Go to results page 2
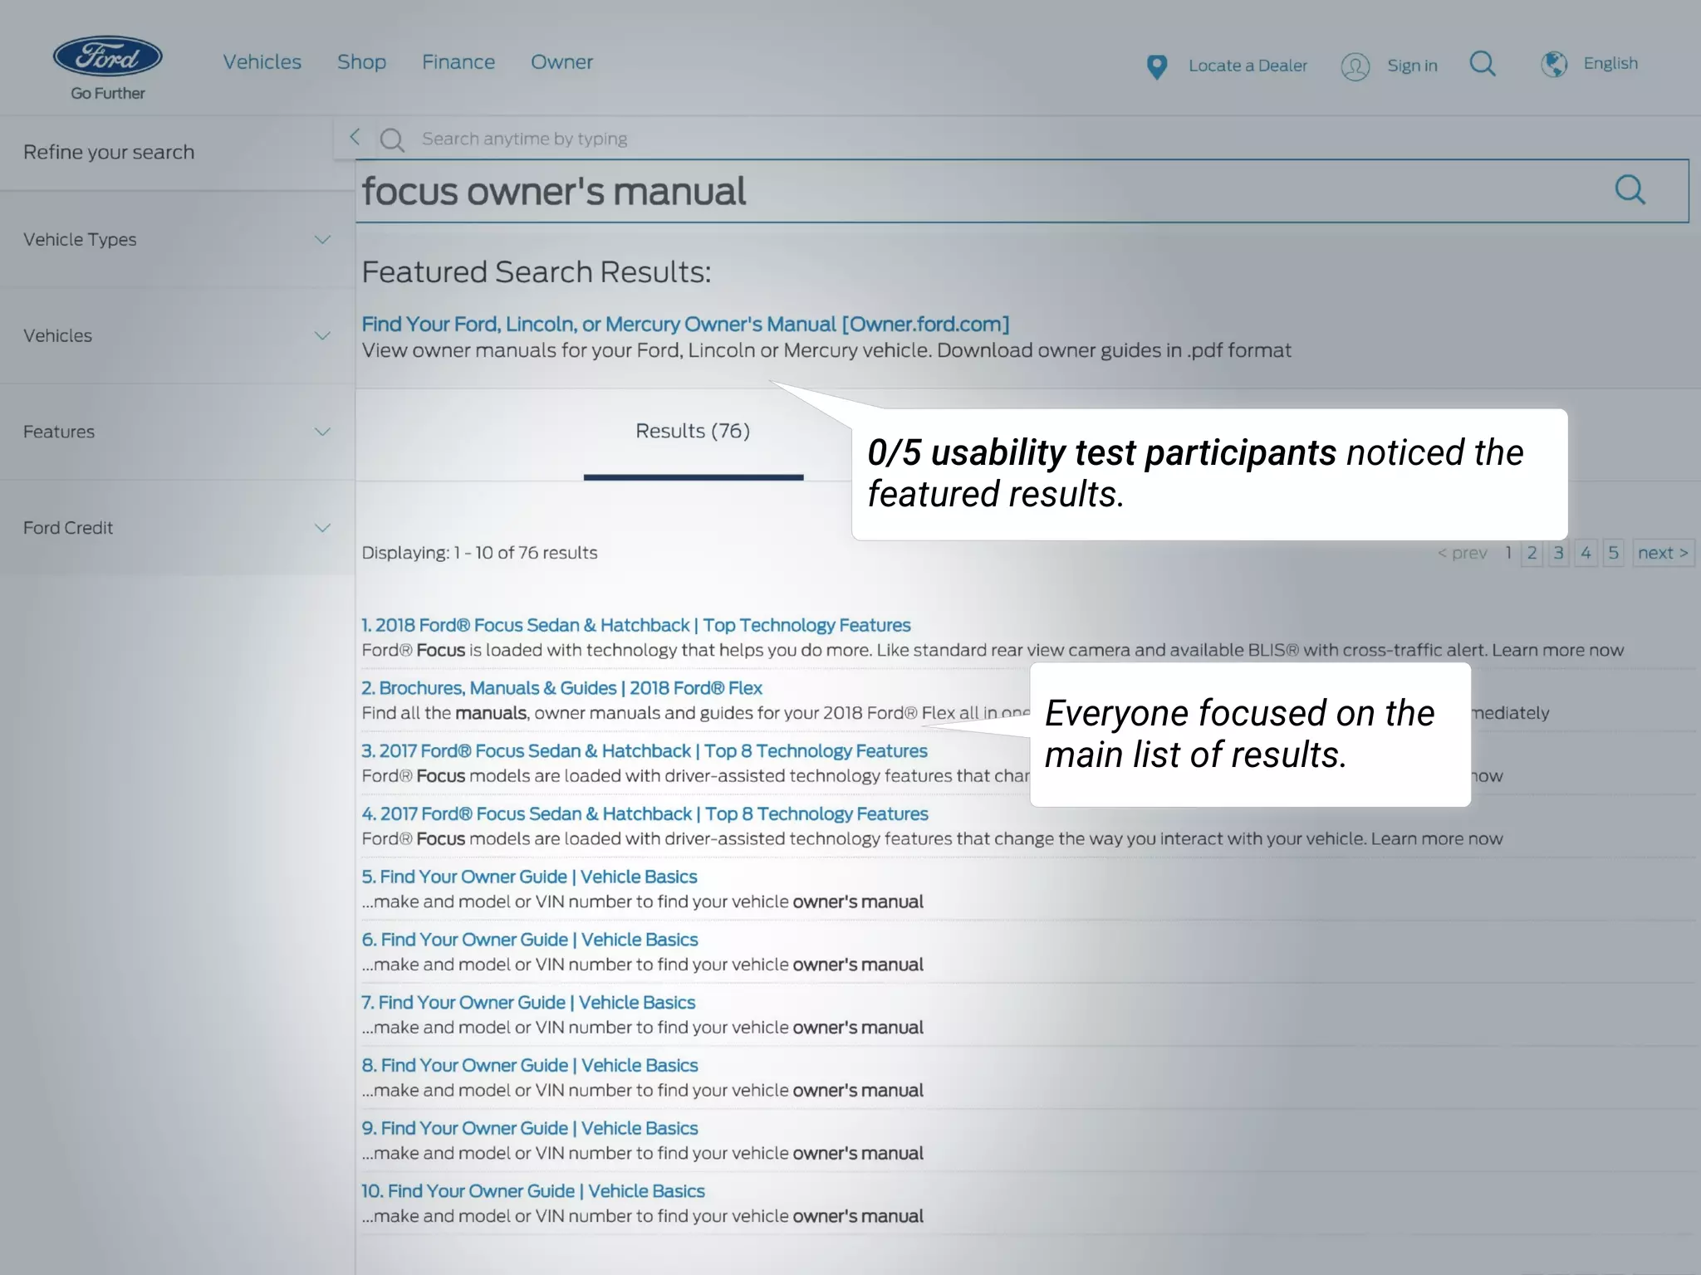The width and height of the screenshot is (1701, 1275). [1532, 553]
